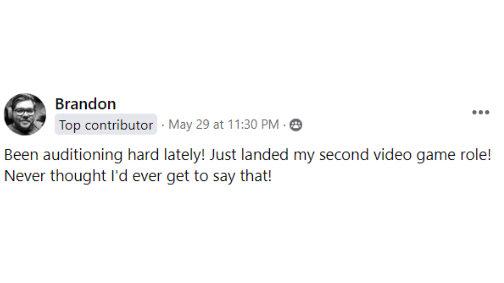
Task: Click the name Brandon
Action: point(85,104)
